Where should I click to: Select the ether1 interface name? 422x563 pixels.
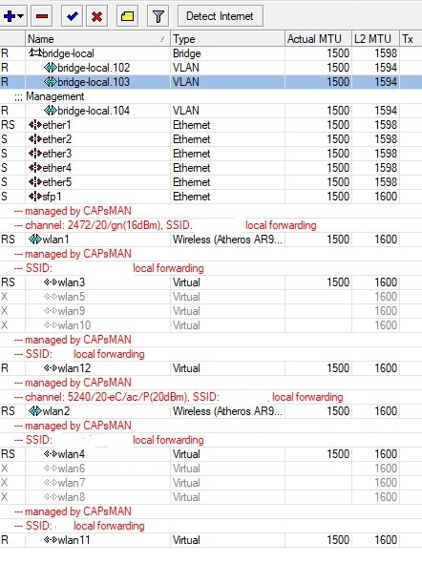click(56, 125)
